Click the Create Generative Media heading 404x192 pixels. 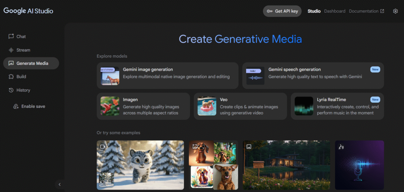click(x=240, y=39)
